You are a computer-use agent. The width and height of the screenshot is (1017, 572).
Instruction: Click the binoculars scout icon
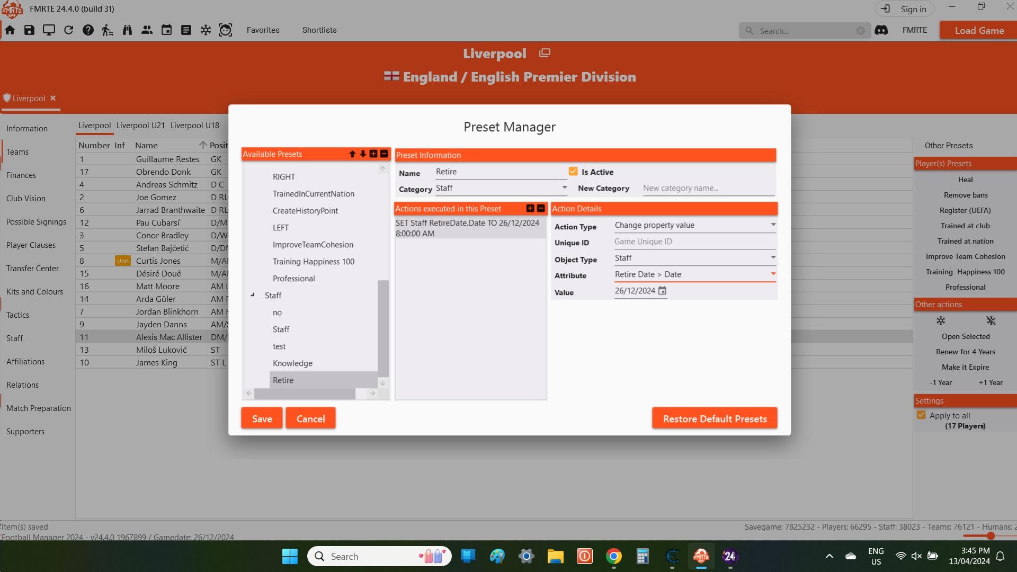(127, 30)
